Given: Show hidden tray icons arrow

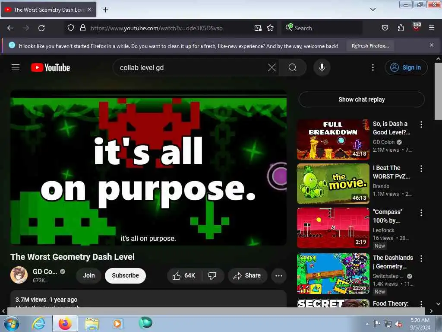Looking at the screenshot, I should [x=367, y=324].
